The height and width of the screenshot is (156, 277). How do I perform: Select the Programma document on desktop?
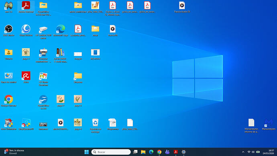tap(112, 124)
